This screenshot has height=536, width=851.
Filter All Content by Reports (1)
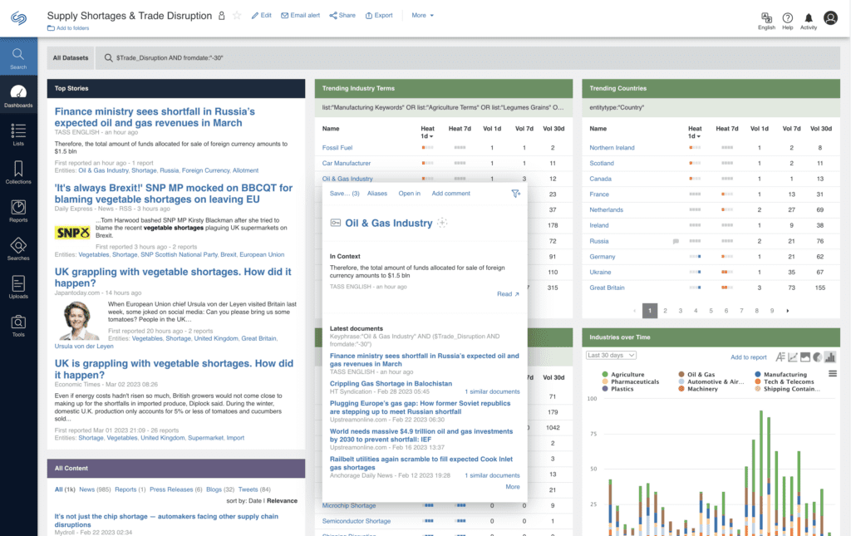click(130, 489)
